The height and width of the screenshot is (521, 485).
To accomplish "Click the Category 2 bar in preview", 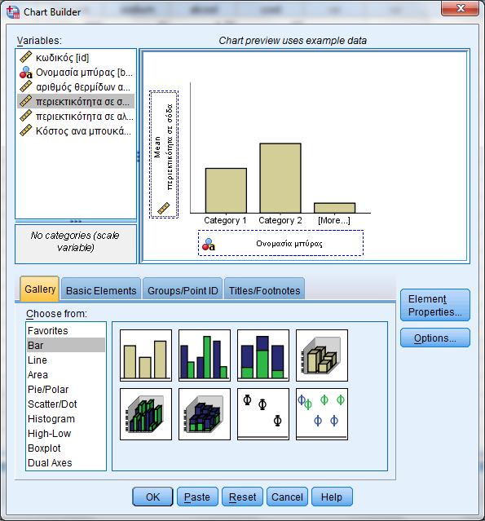I will [x=280, y=178].
